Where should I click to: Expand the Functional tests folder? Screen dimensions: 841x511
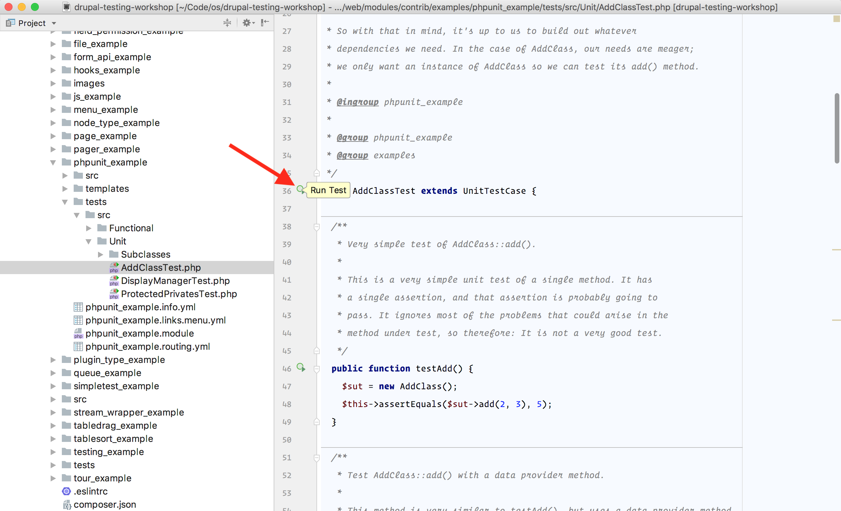(x=89, y=228)
